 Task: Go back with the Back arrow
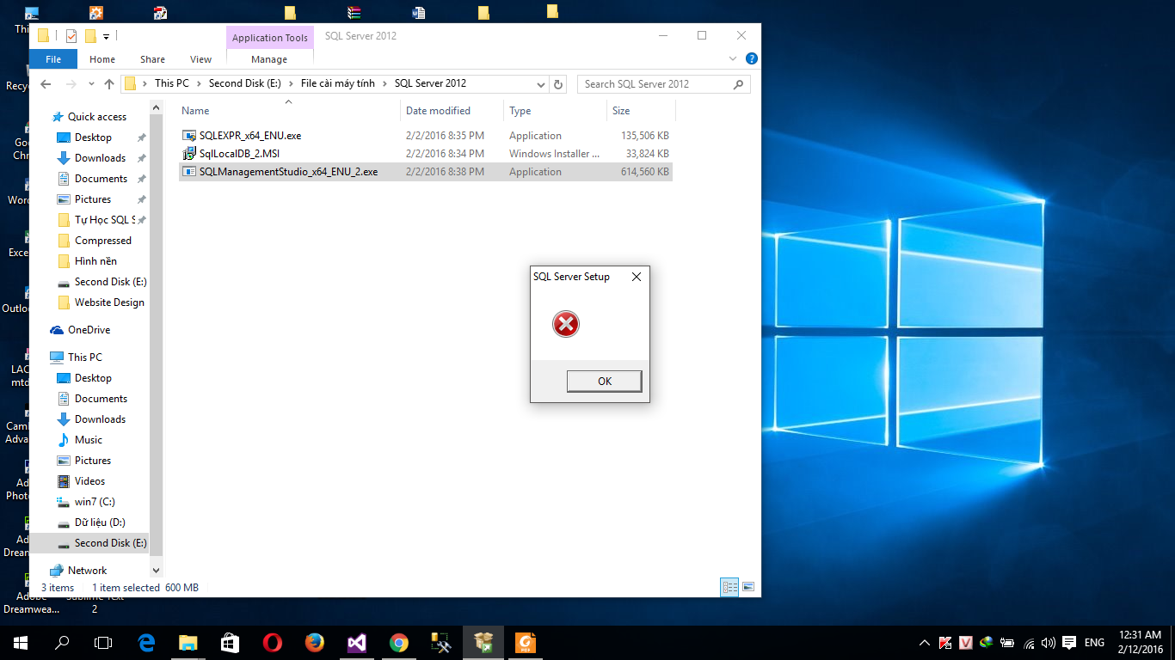(46, 84)
